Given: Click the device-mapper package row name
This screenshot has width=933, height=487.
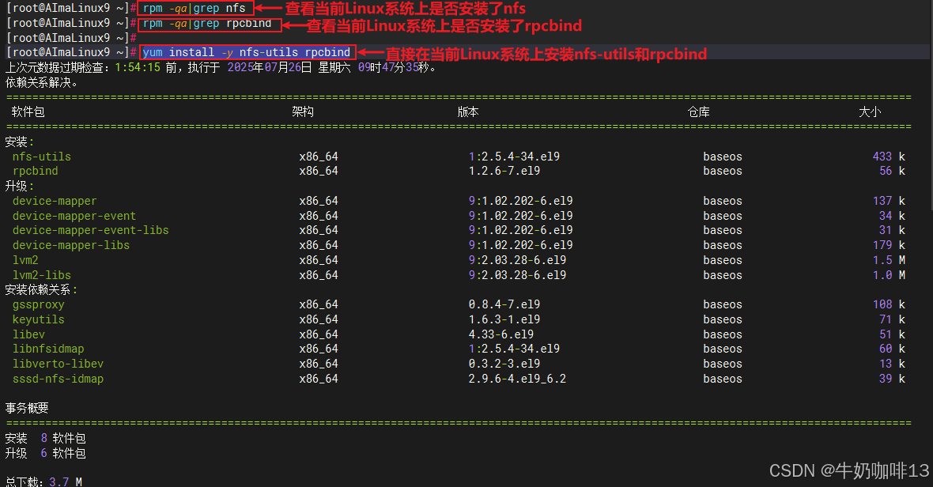Looking at the screenshot, I should (54, 201).
